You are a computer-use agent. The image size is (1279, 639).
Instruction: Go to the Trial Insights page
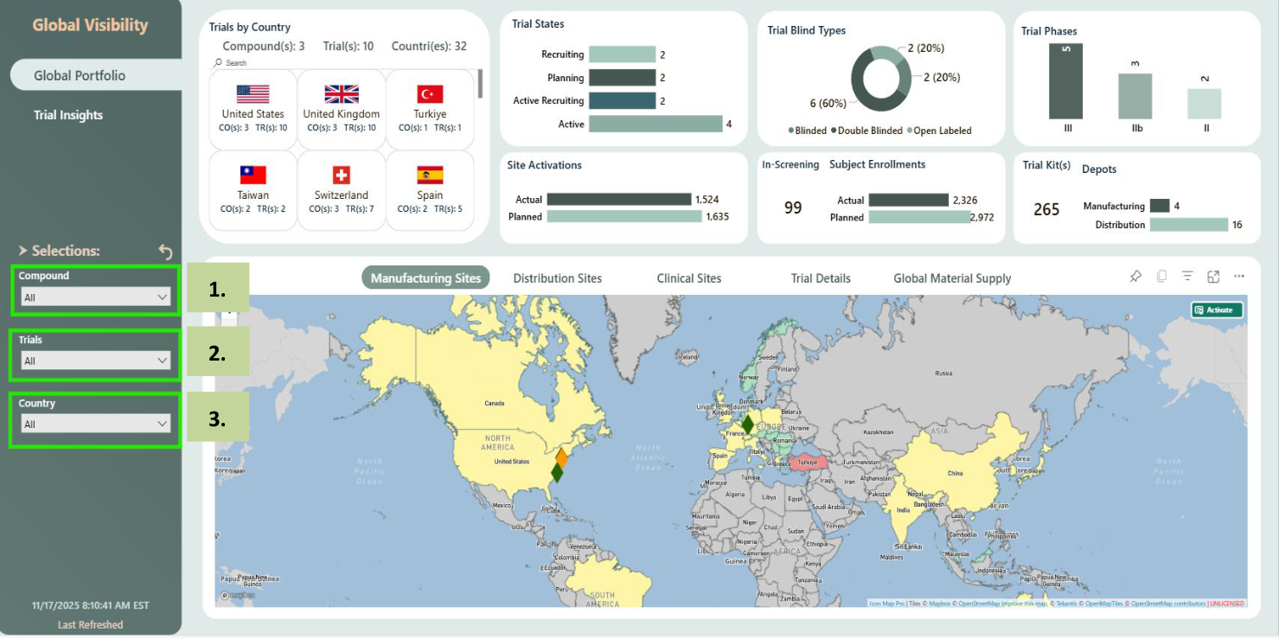68,115
